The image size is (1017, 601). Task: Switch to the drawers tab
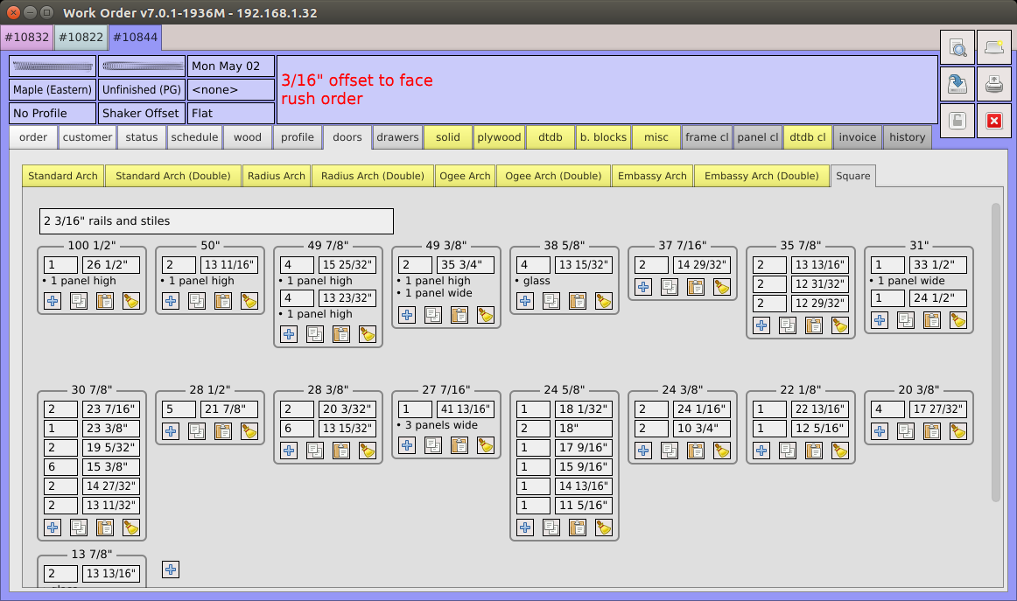click(x=397, y=137)
